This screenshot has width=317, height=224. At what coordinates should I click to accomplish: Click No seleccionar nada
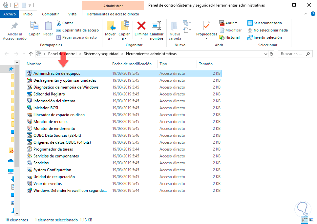267,30
